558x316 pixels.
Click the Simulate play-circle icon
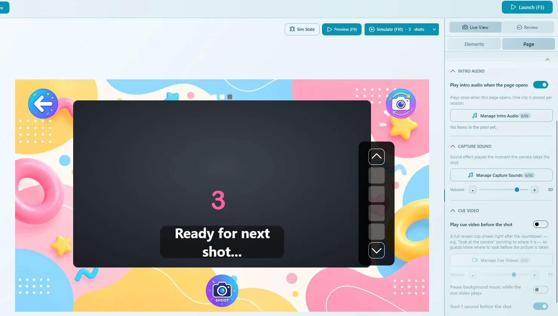[x=372, y=29]
